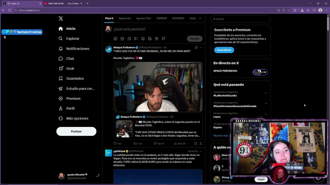
Task: Open more options on the ypfoficial ad
Action: click(201, 151)
